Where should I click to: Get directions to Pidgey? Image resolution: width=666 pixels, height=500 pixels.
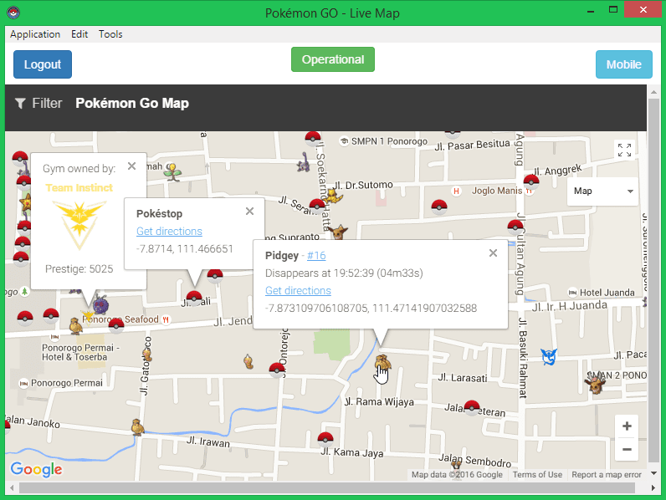(x=298, y=291)
